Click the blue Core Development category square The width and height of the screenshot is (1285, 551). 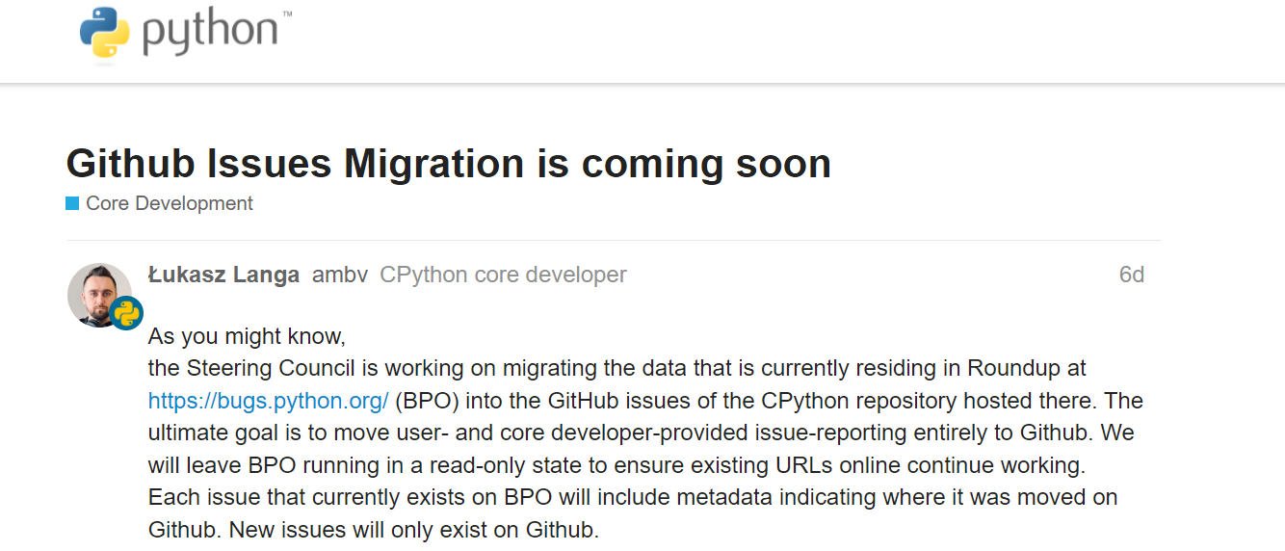tap(72, 203)
